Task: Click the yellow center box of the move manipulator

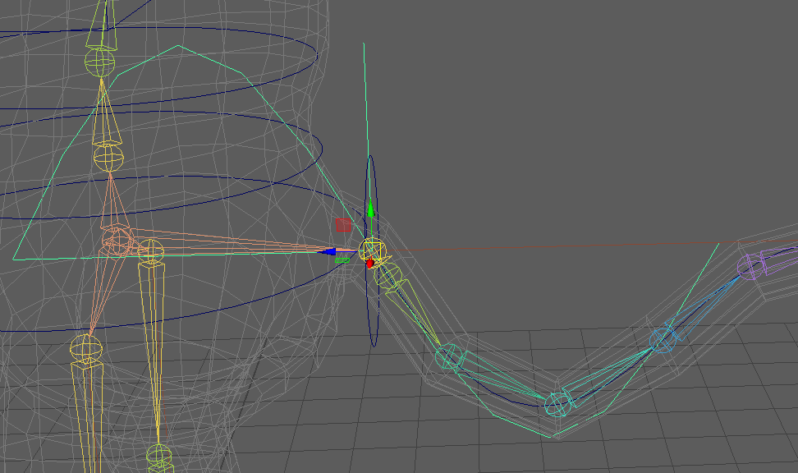Action: pyautogui.click(x=373, y=250)
